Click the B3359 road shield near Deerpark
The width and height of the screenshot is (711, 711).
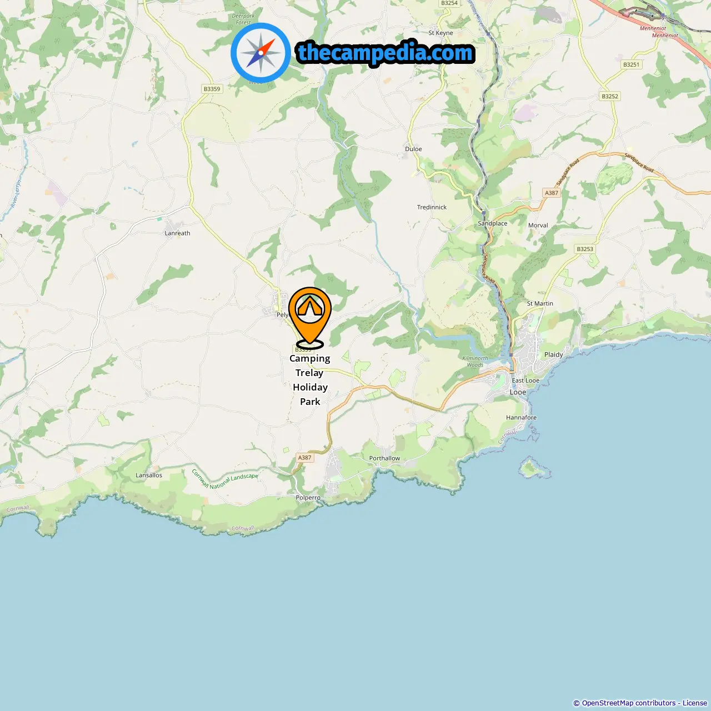(x=212, y=89)
